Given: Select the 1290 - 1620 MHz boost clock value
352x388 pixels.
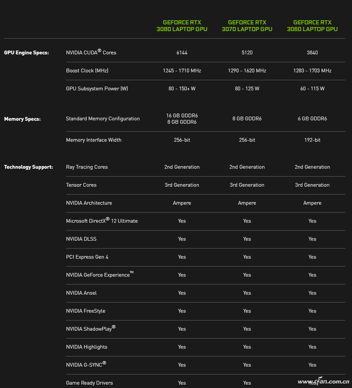Looking at the screenshot, I should point(247,70).
